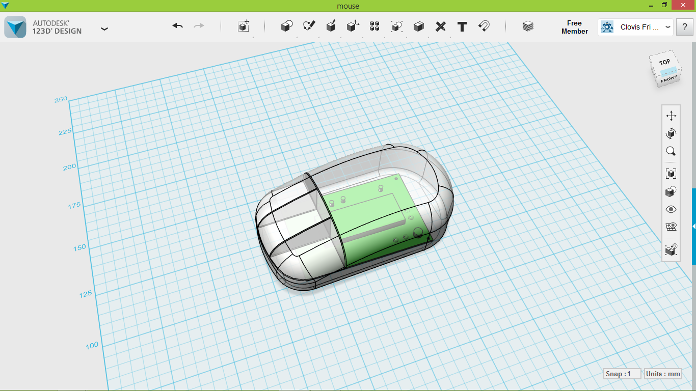Click the help question mark button

tap(684, 27)
